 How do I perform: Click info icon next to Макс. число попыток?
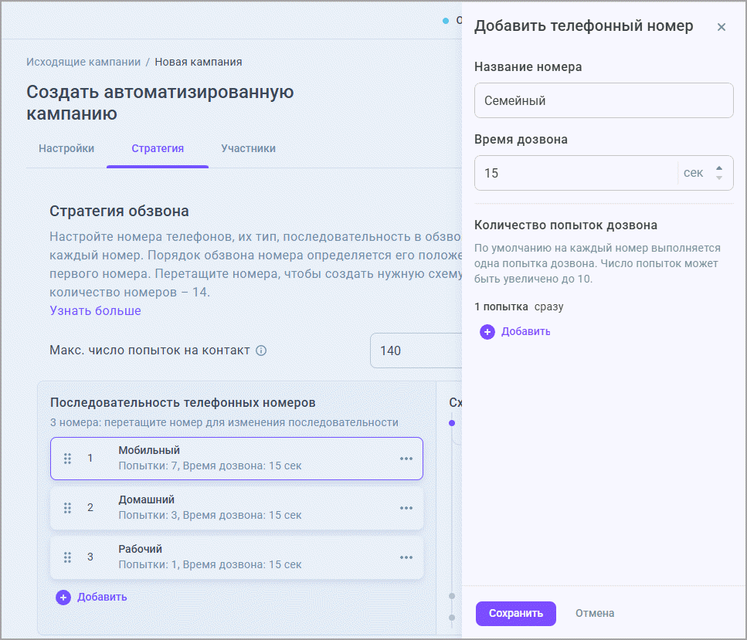point(261,350)
